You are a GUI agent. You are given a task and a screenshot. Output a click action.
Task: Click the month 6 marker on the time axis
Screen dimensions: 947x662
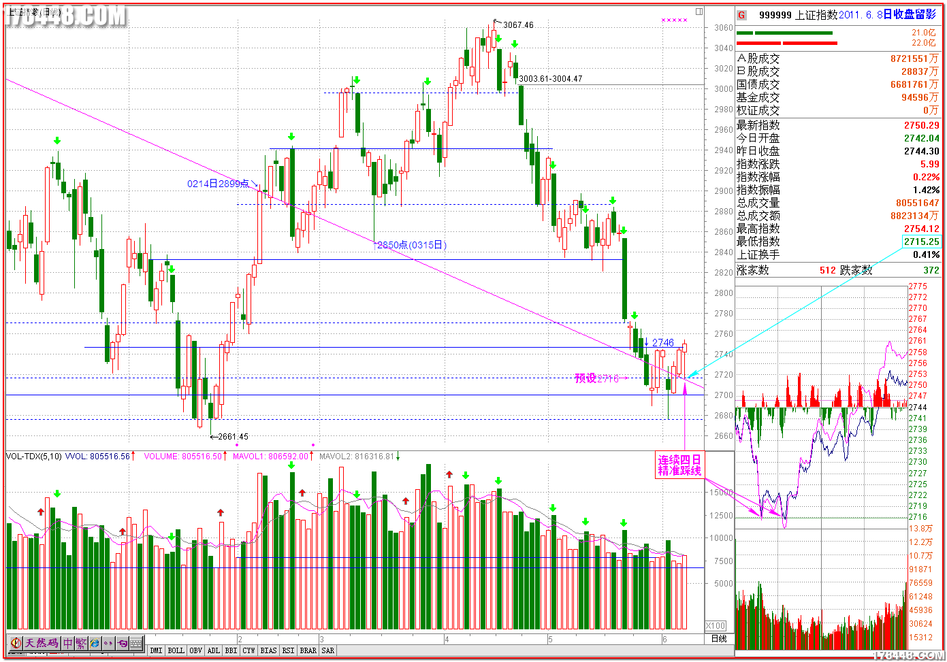(664, 640)
